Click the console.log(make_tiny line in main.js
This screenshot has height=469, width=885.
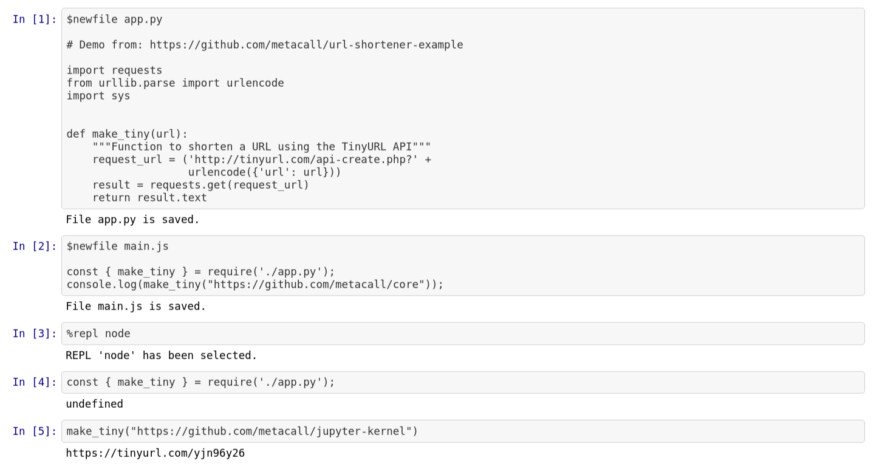pos(255,285)
